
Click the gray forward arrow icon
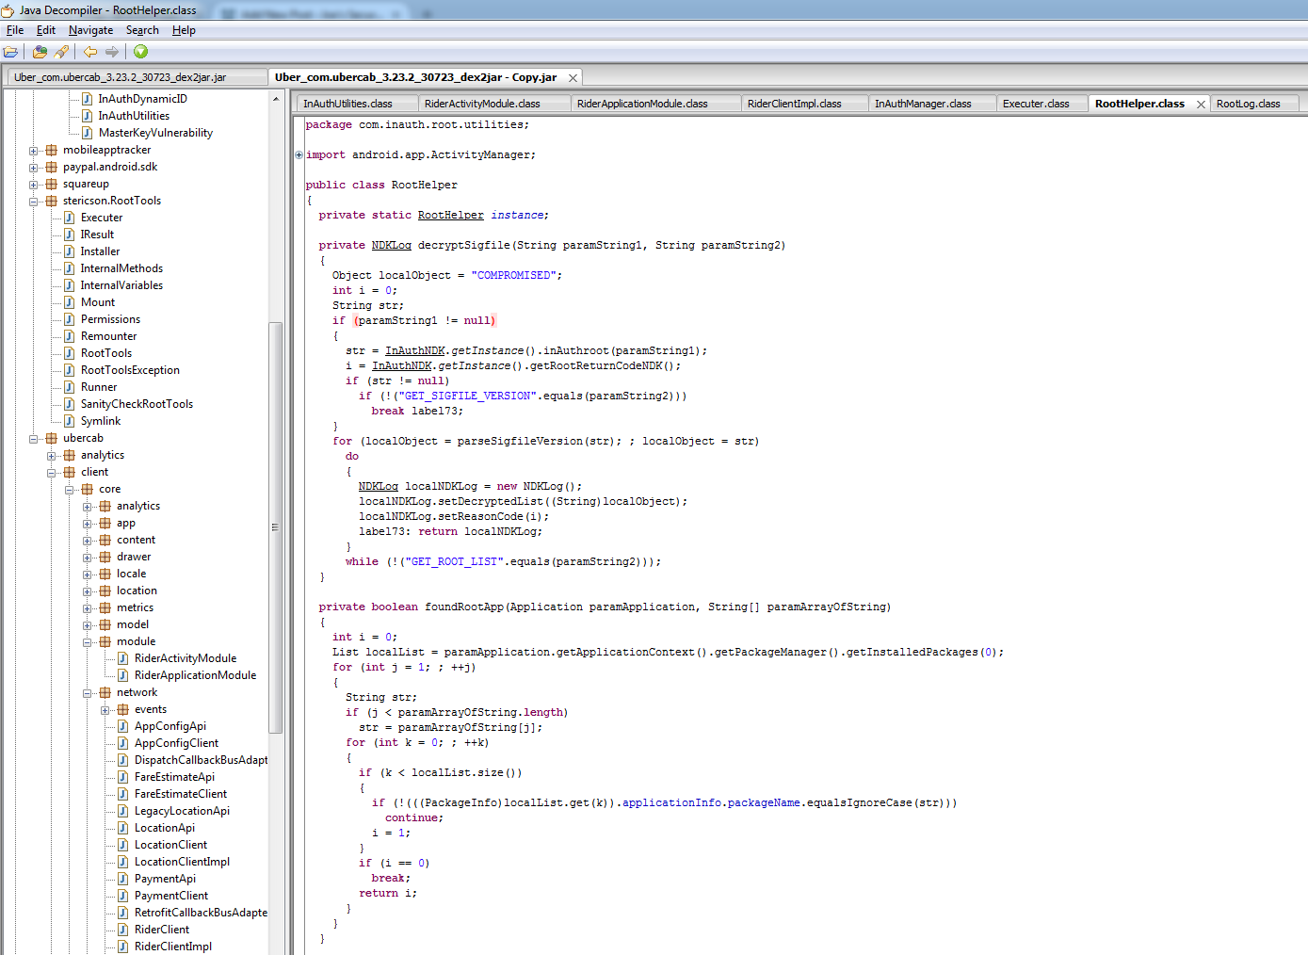[112, 52]
